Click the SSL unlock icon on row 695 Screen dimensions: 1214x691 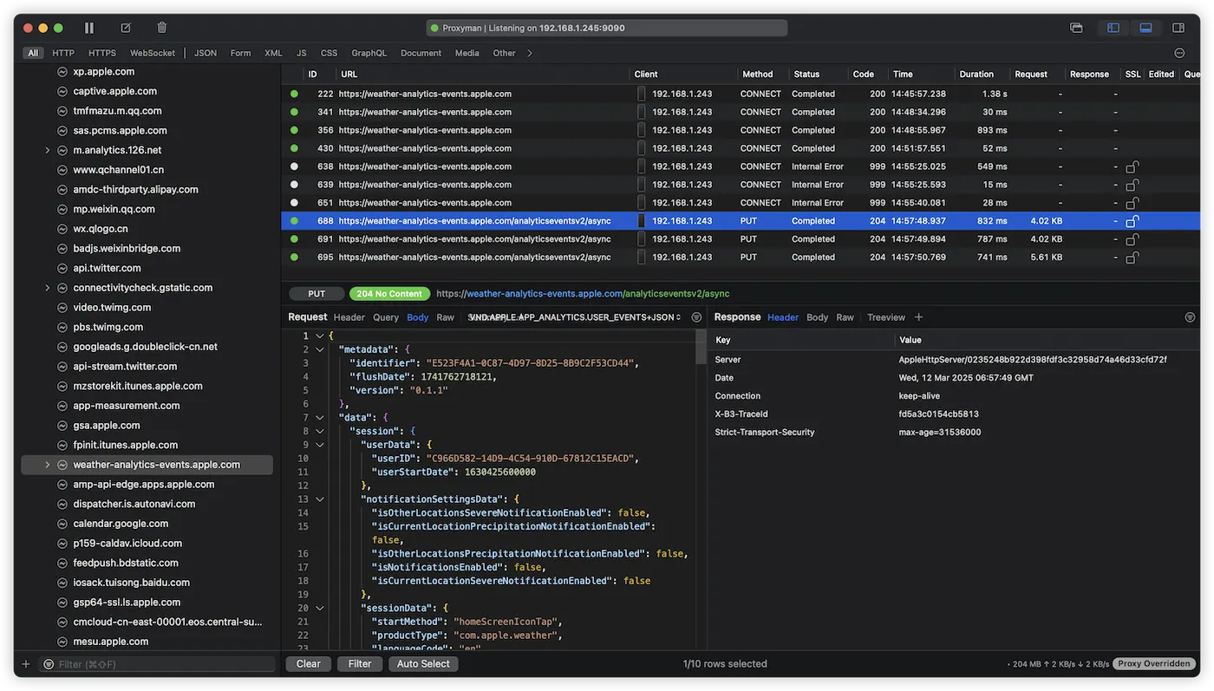coord(1132,257)
